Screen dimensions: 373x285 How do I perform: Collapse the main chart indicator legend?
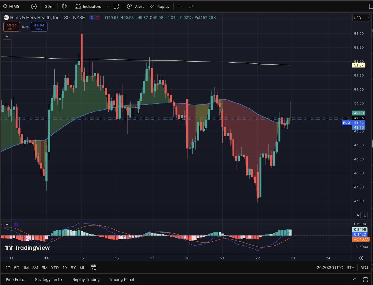7,37
